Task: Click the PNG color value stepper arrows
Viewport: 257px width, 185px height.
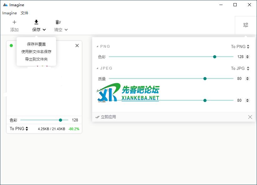Action: (x=248, y=57)
